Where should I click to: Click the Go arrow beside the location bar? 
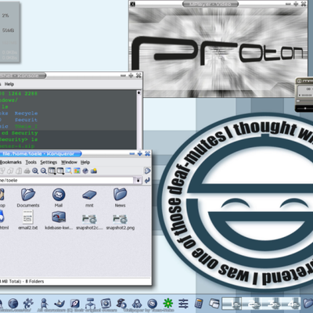(147, 180)
